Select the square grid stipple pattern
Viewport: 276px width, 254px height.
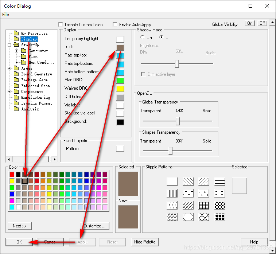pyautogui.click(x=204, y=205)
